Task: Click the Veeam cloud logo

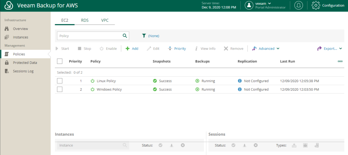Action: point(8,5)
